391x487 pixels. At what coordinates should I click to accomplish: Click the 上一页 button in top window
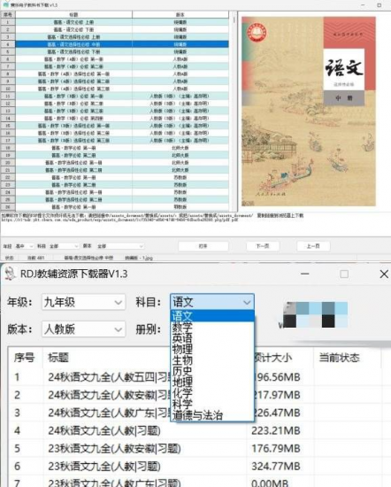pyautogui.click(x=313, y=246)
